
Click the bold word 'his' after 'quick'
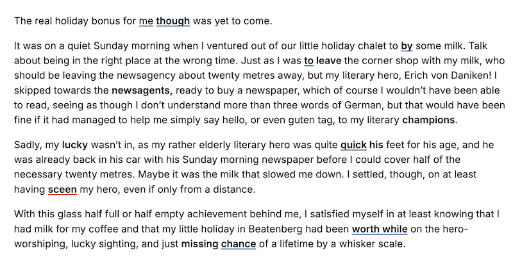[x=376, y=145]
